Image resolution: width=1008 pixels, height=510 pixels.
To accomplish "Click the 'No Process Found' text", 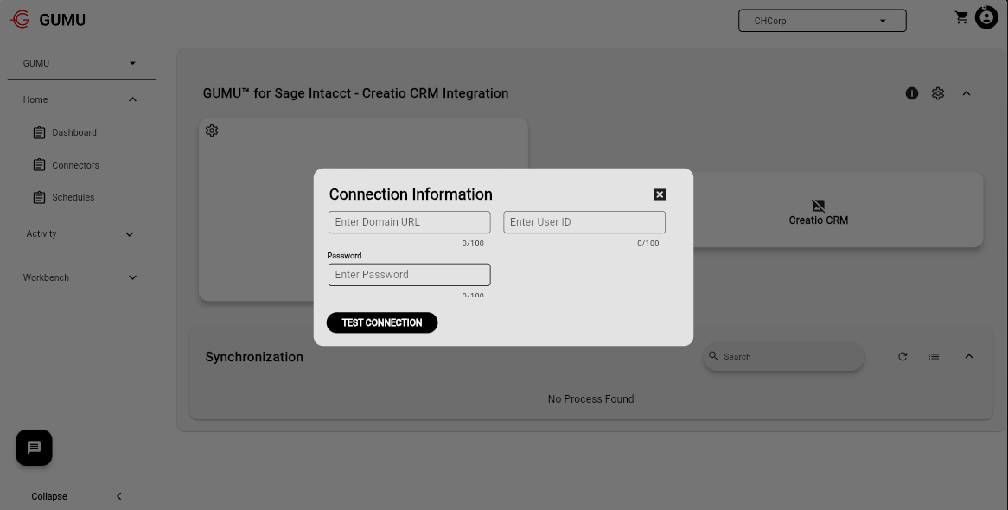I will pos(590,399).
